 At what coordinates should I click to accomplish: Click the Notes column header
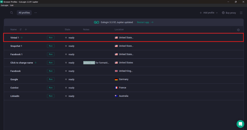pos(86,30)
